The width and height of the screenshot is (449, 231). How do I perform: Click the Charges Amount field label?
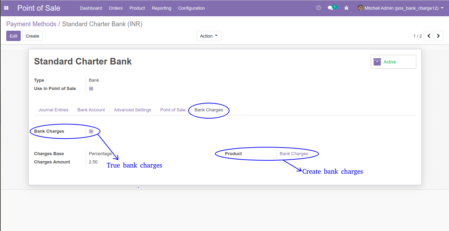52,162
